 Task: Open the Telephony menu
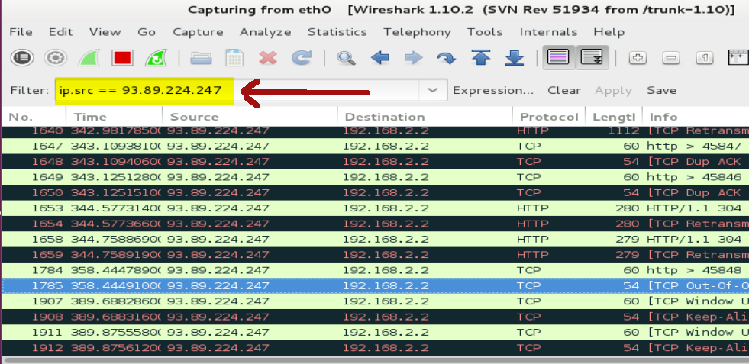pos(417,32)
